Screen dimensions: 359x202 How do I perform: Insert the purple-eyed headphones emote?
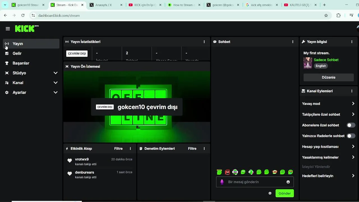click(x=235, y=172)
